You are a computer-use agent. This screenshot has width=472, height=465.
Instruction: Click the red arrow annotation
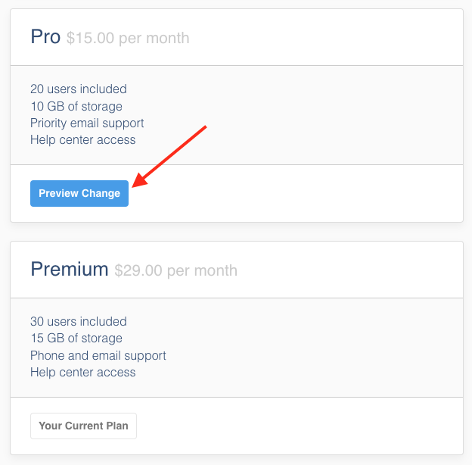coord(169,156)
